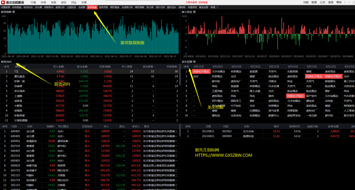Screen dimensions: 355x190
Task: Sort stock table by 涨幅% column
Action: pyautogui.click(x=51, y=126)
